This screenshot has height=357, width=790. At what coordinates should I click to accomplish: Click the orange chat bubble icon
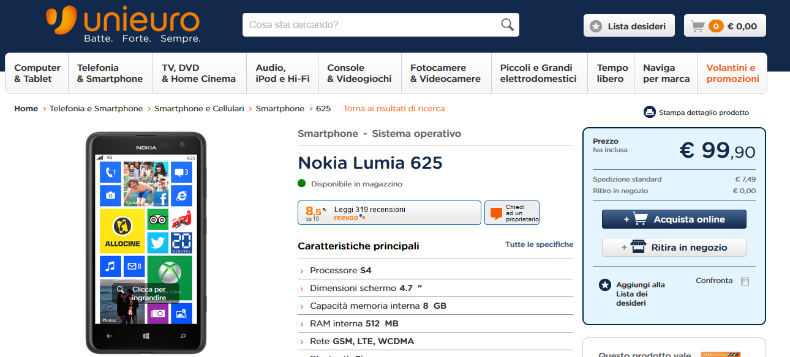[x=496, y=213]
